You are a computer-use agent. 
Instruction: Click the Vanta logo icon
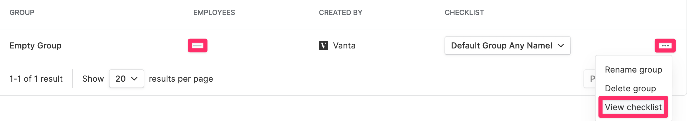coord(323,46)
